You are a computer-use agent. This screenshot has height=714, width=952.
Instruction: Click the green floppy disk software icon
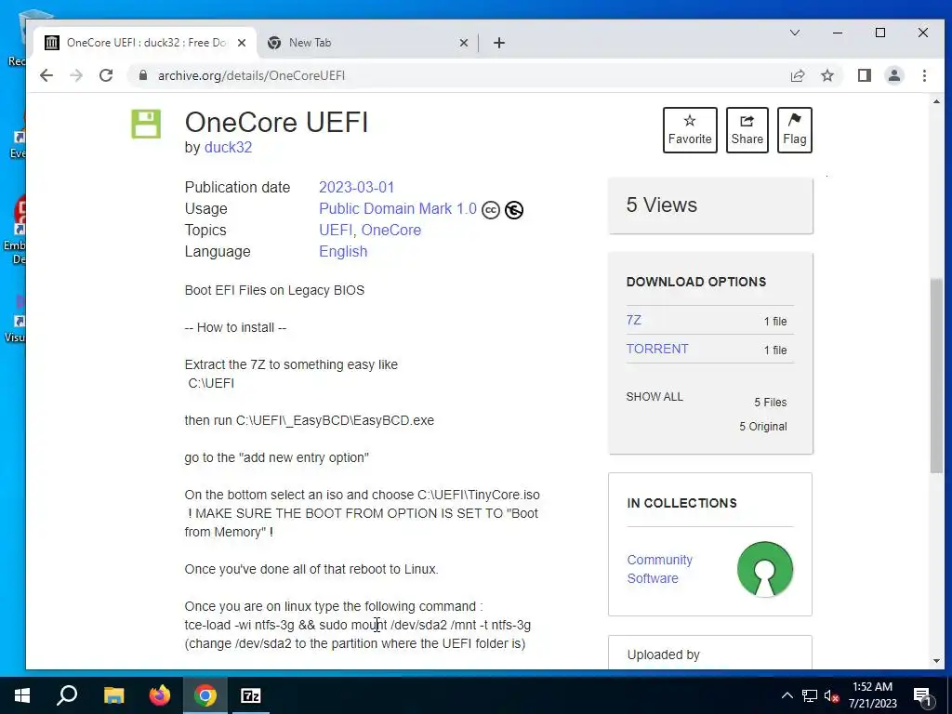(x=146, y=124)
